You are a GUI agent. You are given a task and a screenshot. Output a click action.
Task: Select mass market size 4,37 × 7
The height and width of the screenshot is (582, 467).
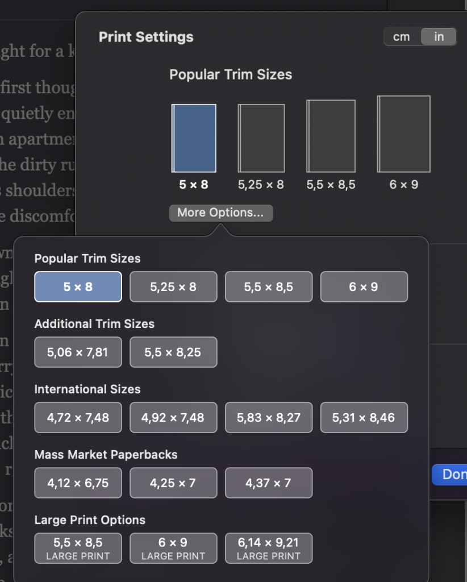(x=269, y=483)
